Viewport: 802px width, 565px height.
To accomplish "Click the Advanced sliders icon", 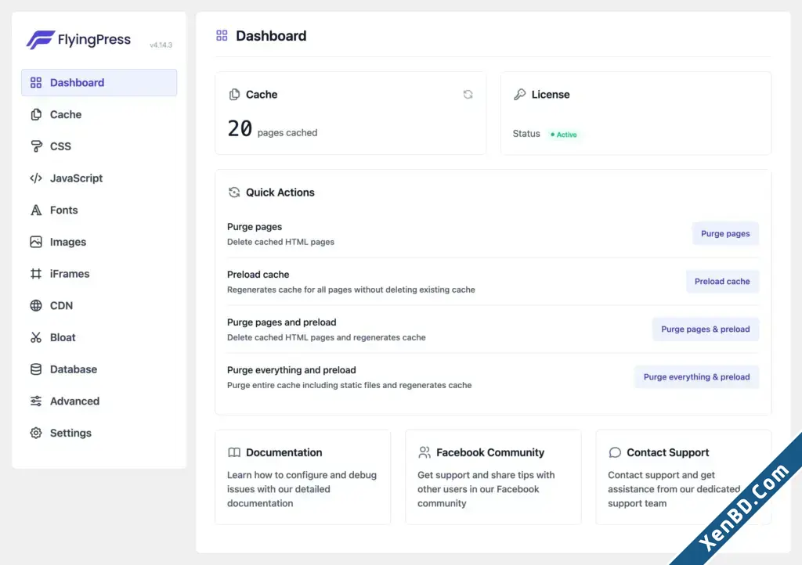I will [36, 401].
